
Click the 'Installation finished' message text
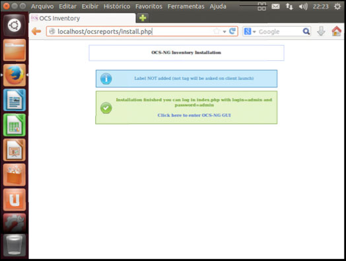pos(194,102)
